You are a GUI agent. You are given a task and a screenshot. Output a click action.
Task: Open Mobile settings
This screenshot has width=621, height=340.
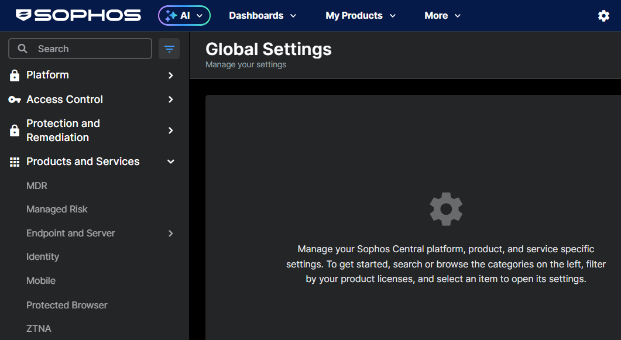tap(41, 281)
